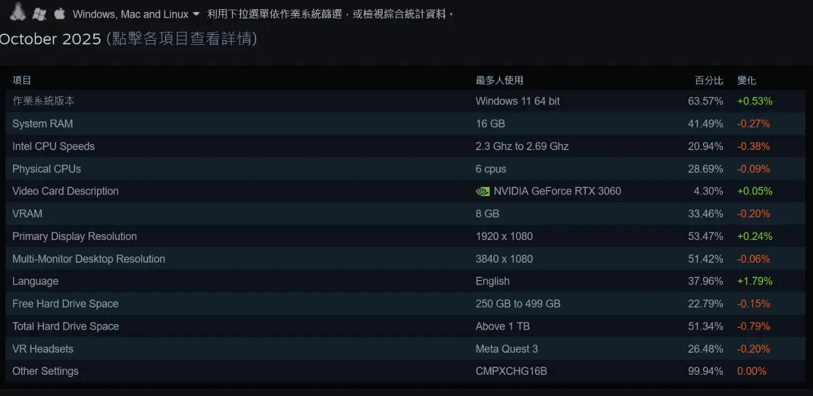813x396 pixels.
Task: Click the NVIDIA logo beside GeForce RTX 3060
Action: point(482,191)
